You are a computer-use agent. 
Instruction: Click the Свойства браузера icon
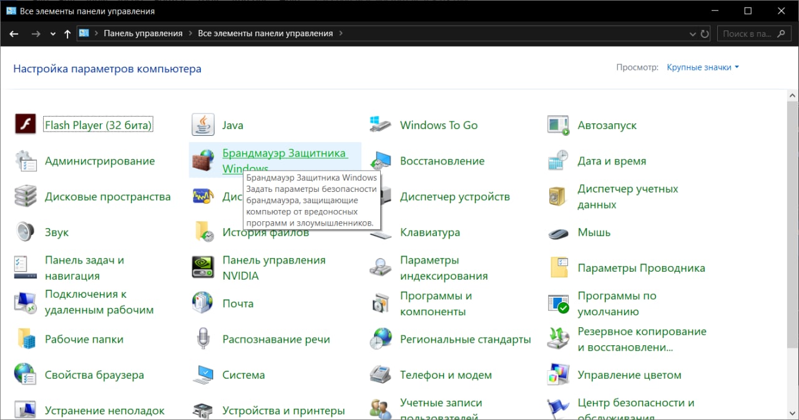(26, 375)
